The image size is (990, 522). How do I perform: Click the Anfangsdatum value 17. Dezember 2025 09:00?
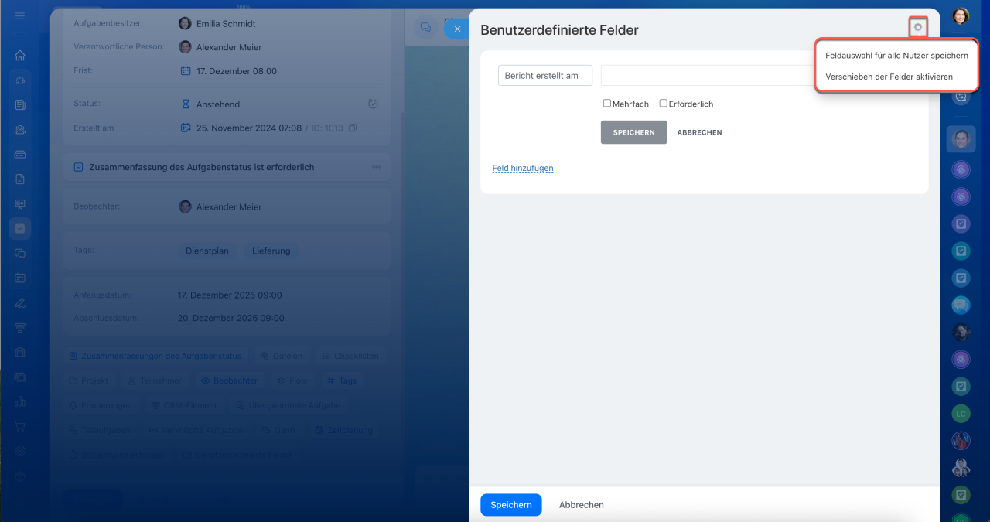230,295
